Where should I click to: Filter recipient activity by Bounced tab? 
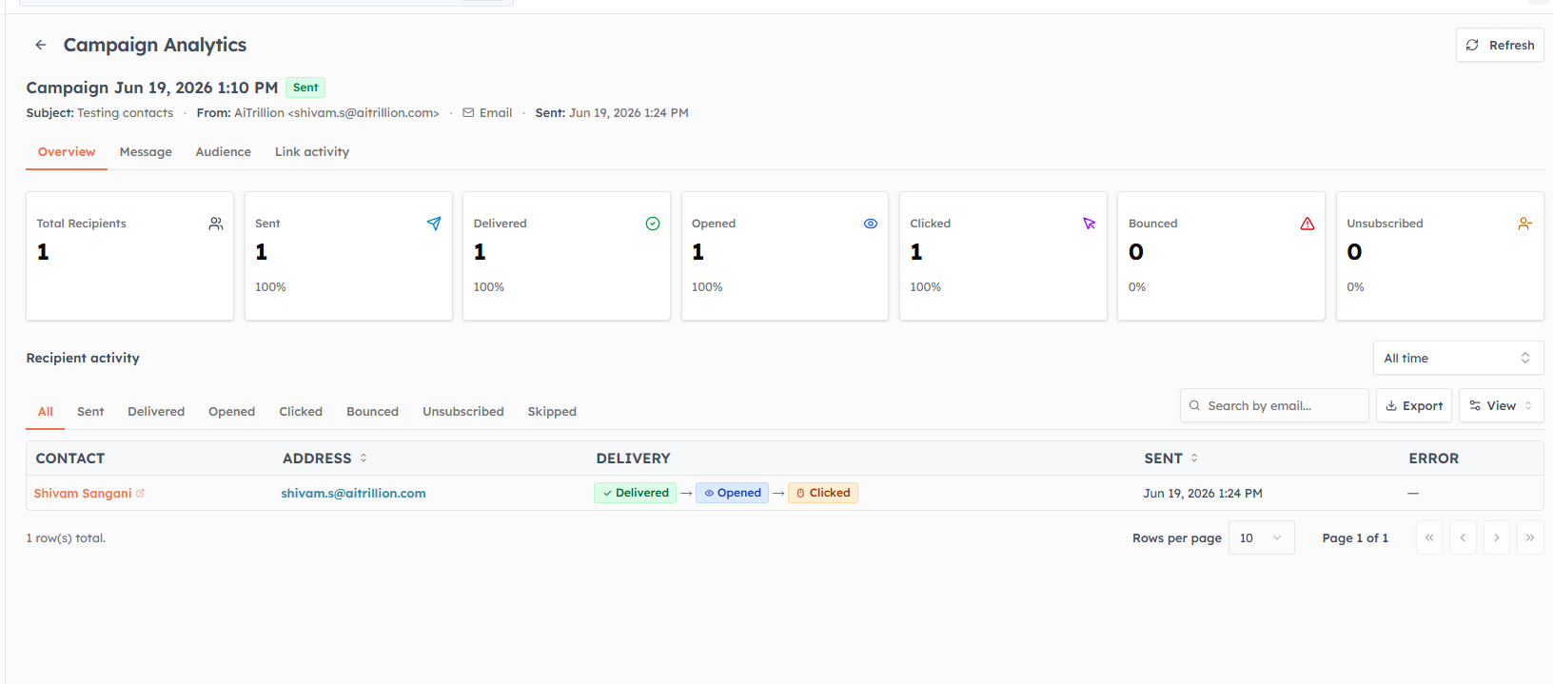point(372,412)
